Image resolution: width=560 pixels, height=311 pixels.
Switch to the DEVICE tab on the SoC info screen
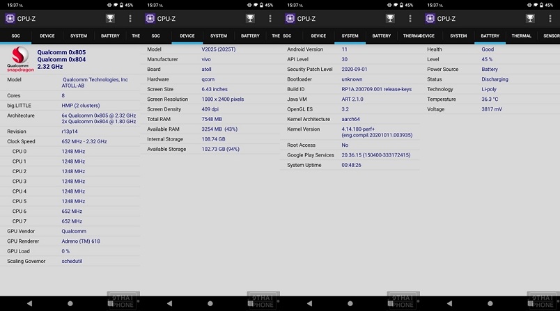pos(47,35)
